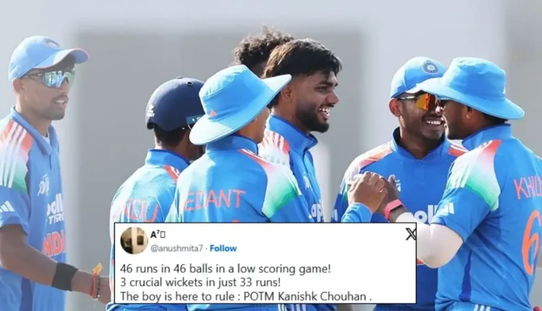Open the @anushmita7 handle link
The width and height of the screenshot is (542, 311).
176,248
